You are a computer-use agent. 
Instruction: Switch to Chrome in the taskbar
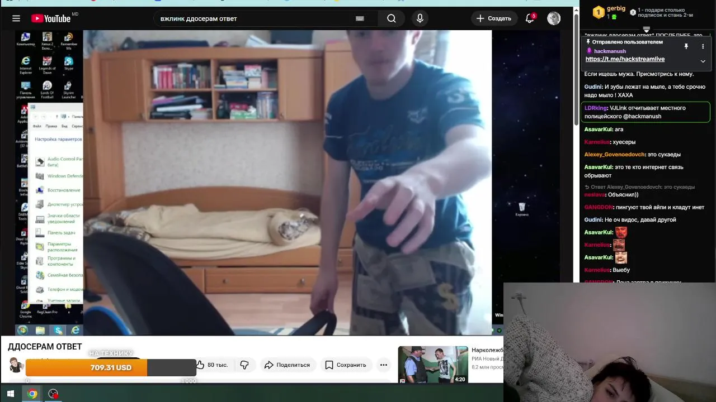pos(32,394)
